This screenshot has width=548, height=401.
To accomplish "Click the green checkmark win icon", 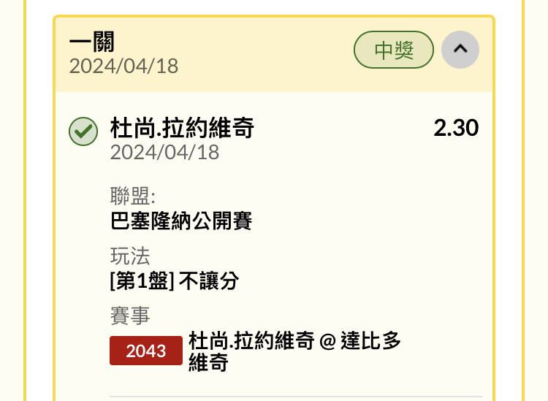I will click(x=83, y=131).
